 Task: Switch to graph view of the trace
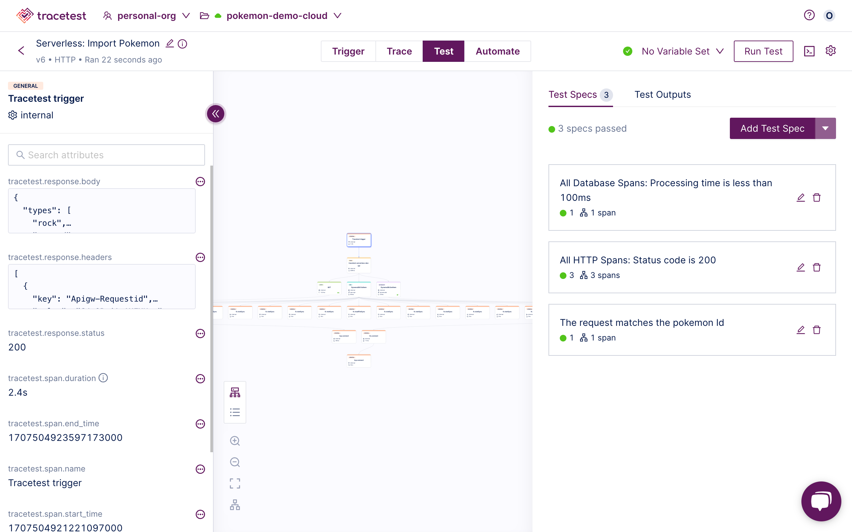click(x=235, y=392)
